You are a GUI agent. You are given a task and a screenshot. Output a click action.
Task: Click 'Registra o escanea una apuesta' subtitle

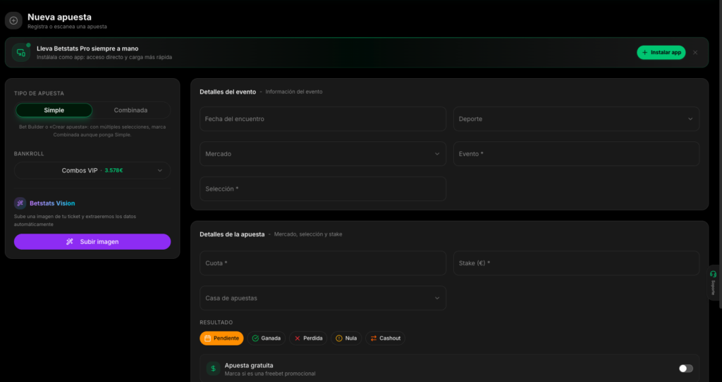[67, 27]
